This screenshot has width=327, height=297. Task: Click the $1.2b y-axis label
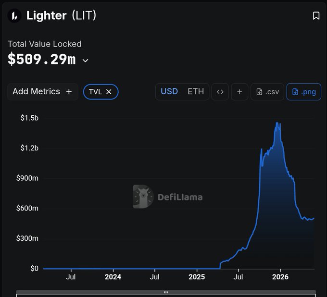click(29, 148)
